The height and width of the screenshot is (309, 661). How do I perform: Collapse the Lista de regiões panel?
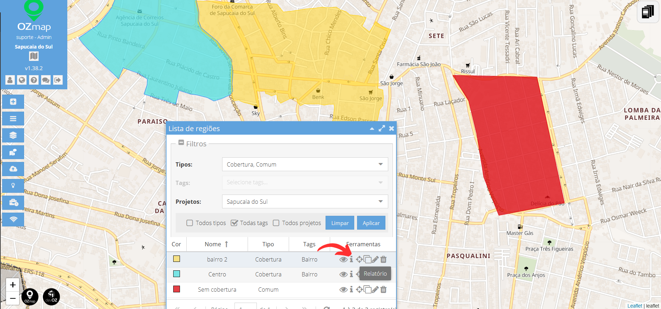pos(372,129)
